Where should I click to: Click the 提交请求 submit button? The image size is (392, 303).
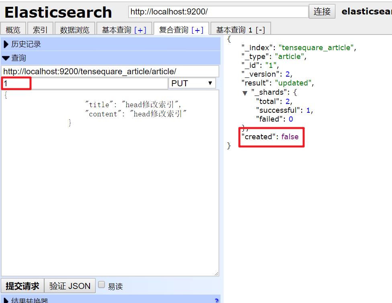tap(22, 286)
